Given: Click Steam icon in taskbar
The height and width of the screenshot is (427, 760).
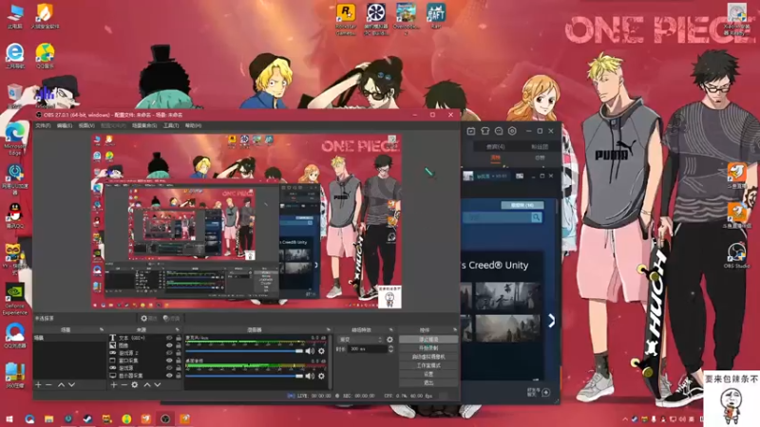Looking at the screenshot, I should tap(87, 418).
